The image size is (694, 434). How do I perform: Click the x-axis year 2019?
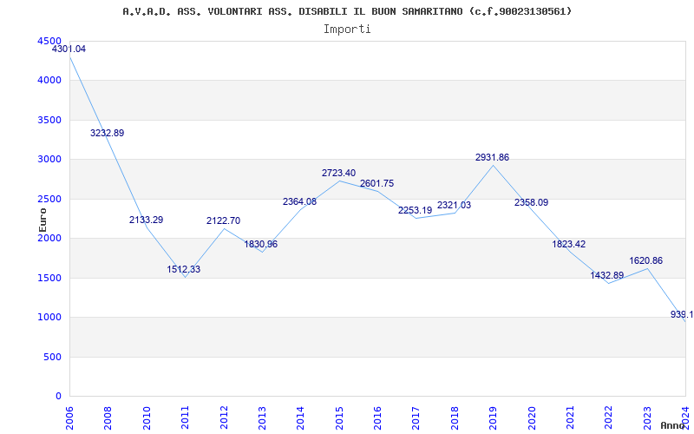[x=493, y=418]
